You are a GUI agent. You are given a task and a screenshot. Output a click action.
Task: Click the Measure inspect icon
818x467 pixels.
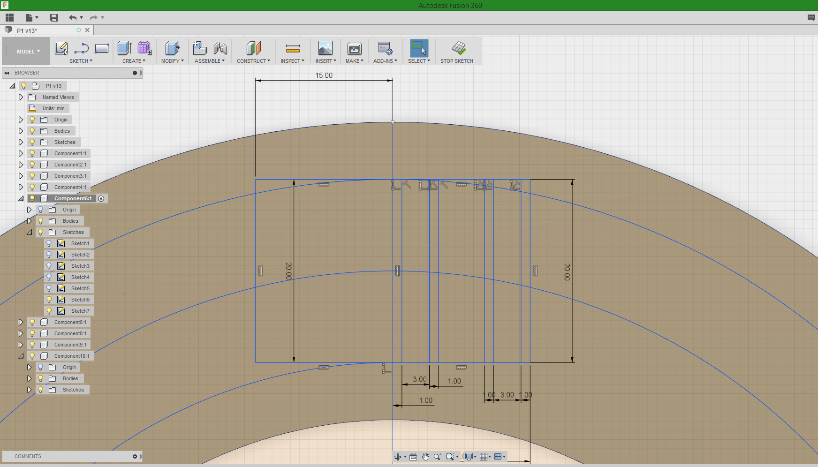click(293, 48)
